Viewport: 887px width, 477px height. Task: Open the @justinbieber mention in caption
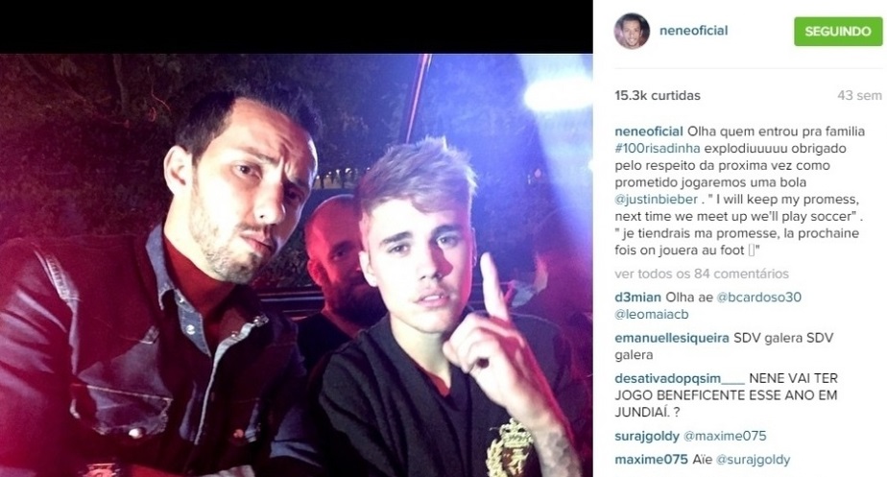[x=657, y=200]
